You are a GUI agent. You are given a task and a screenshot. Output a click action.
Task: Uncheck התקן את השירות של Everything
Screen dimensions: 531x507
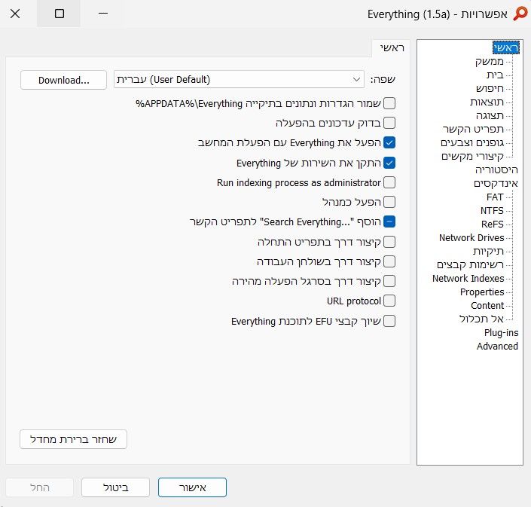point(389,163)
